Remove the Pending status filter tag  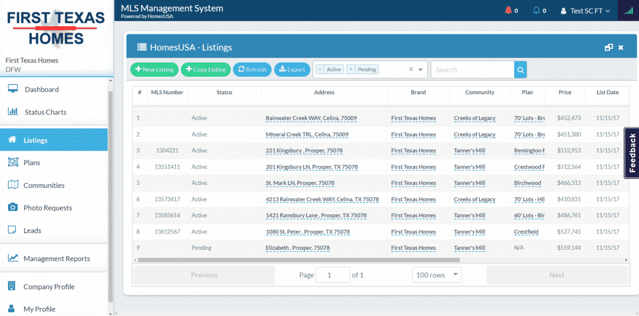click(351, 70)
